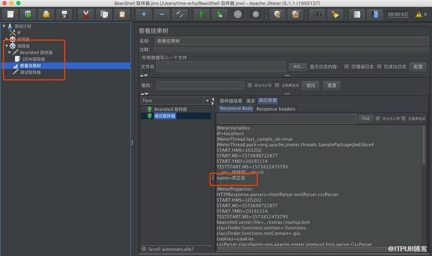Viewport: 432px width, 256px height.
Task: Enable 仅成功日志 checkbox
Action: [379, 67]
